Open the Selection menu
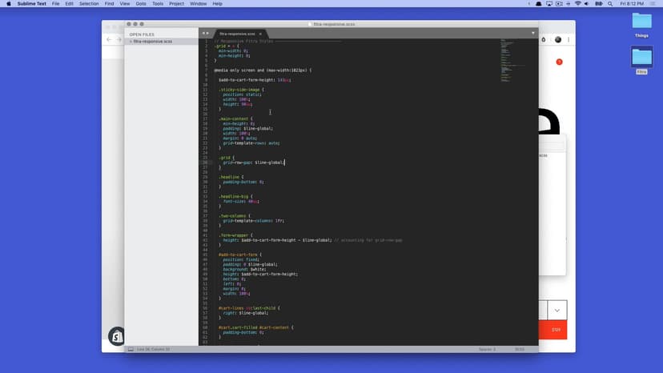This screenshot has height=373, width=663. pos(89,4)
